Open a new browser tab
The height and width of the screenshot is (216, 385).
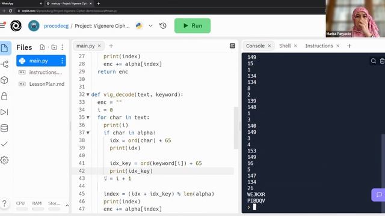[99, 4]
